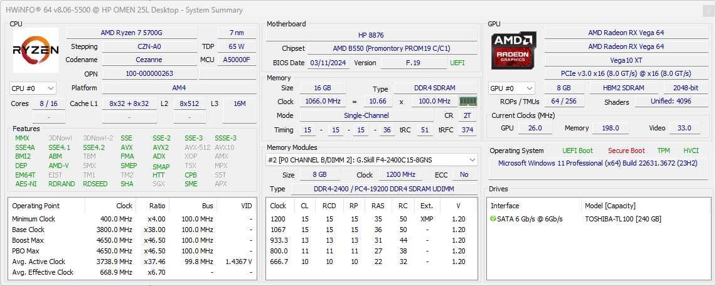The image size is (716, 286).
Task: Click the Unified: 4096 shaders field
Action: point(671,101)
